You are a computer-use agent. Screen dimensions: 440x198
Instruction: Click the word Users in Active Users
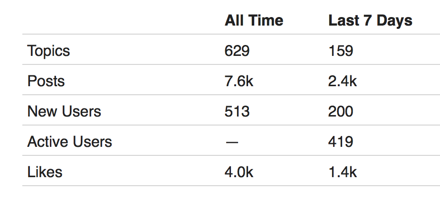[92, 142]
